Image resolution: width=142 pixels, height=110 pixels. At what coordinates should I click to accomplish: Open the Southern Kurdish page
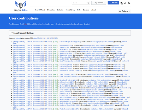pyautogui.click(x=70, y=105)
